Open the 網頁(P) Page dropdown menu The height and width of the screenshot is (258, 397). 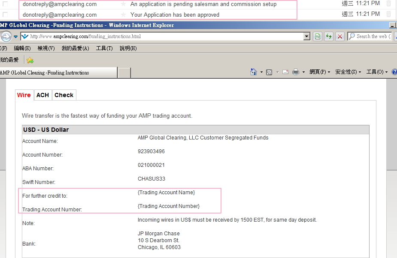320,72
